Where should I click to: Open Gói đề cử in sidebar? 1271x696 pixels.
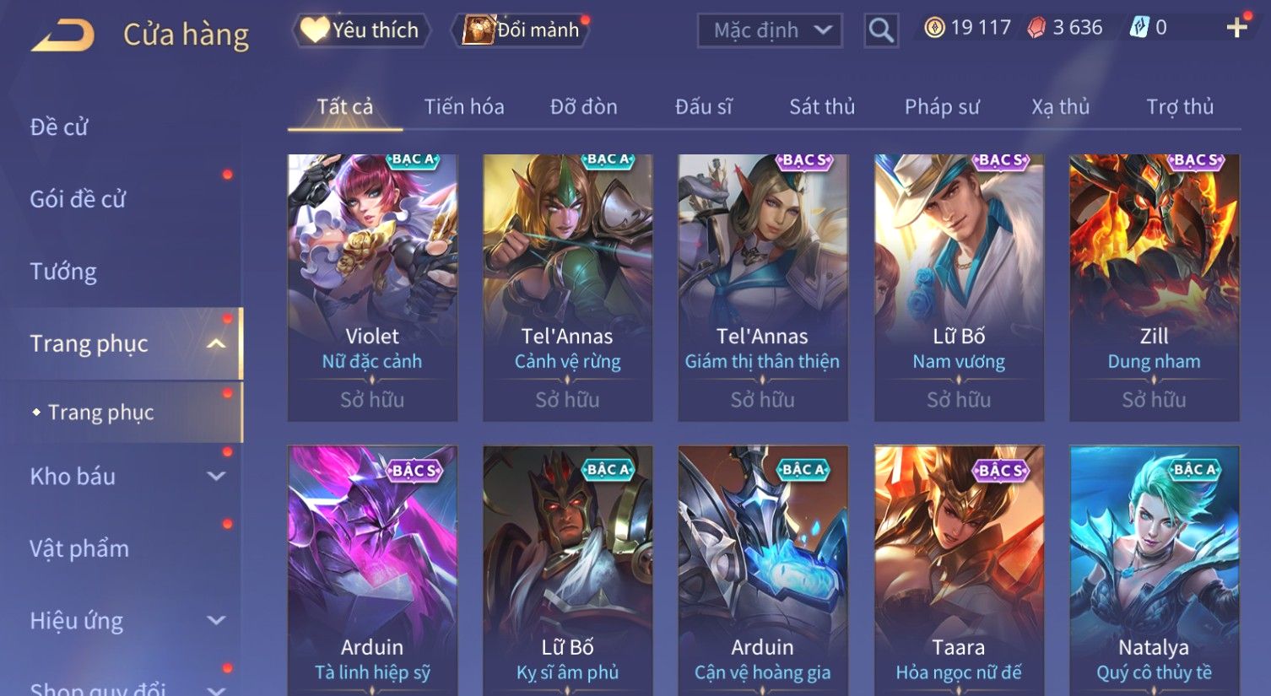pyautogui.click(x=78, y=199)
